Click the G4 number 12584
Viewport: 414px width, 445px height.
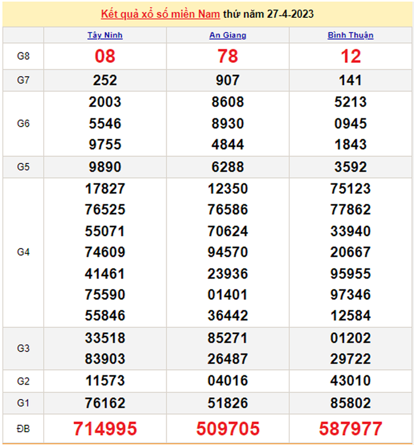351,315
